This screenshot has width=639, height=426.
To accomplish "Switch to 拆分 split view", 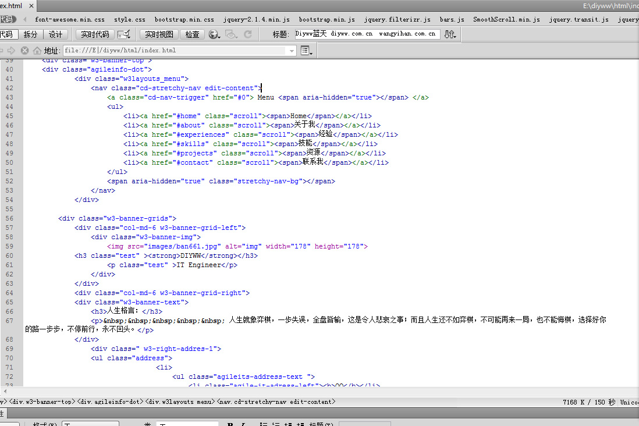I will coord(30,35).
